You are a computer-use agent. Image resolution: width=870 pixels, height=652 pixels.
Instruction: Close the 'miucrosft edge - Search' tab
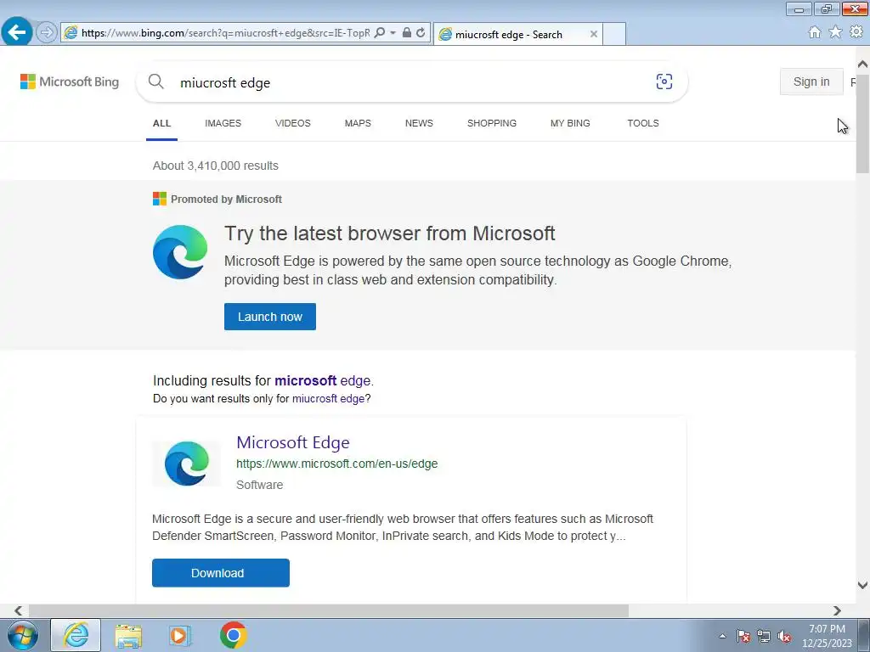(x=594, y=34)
